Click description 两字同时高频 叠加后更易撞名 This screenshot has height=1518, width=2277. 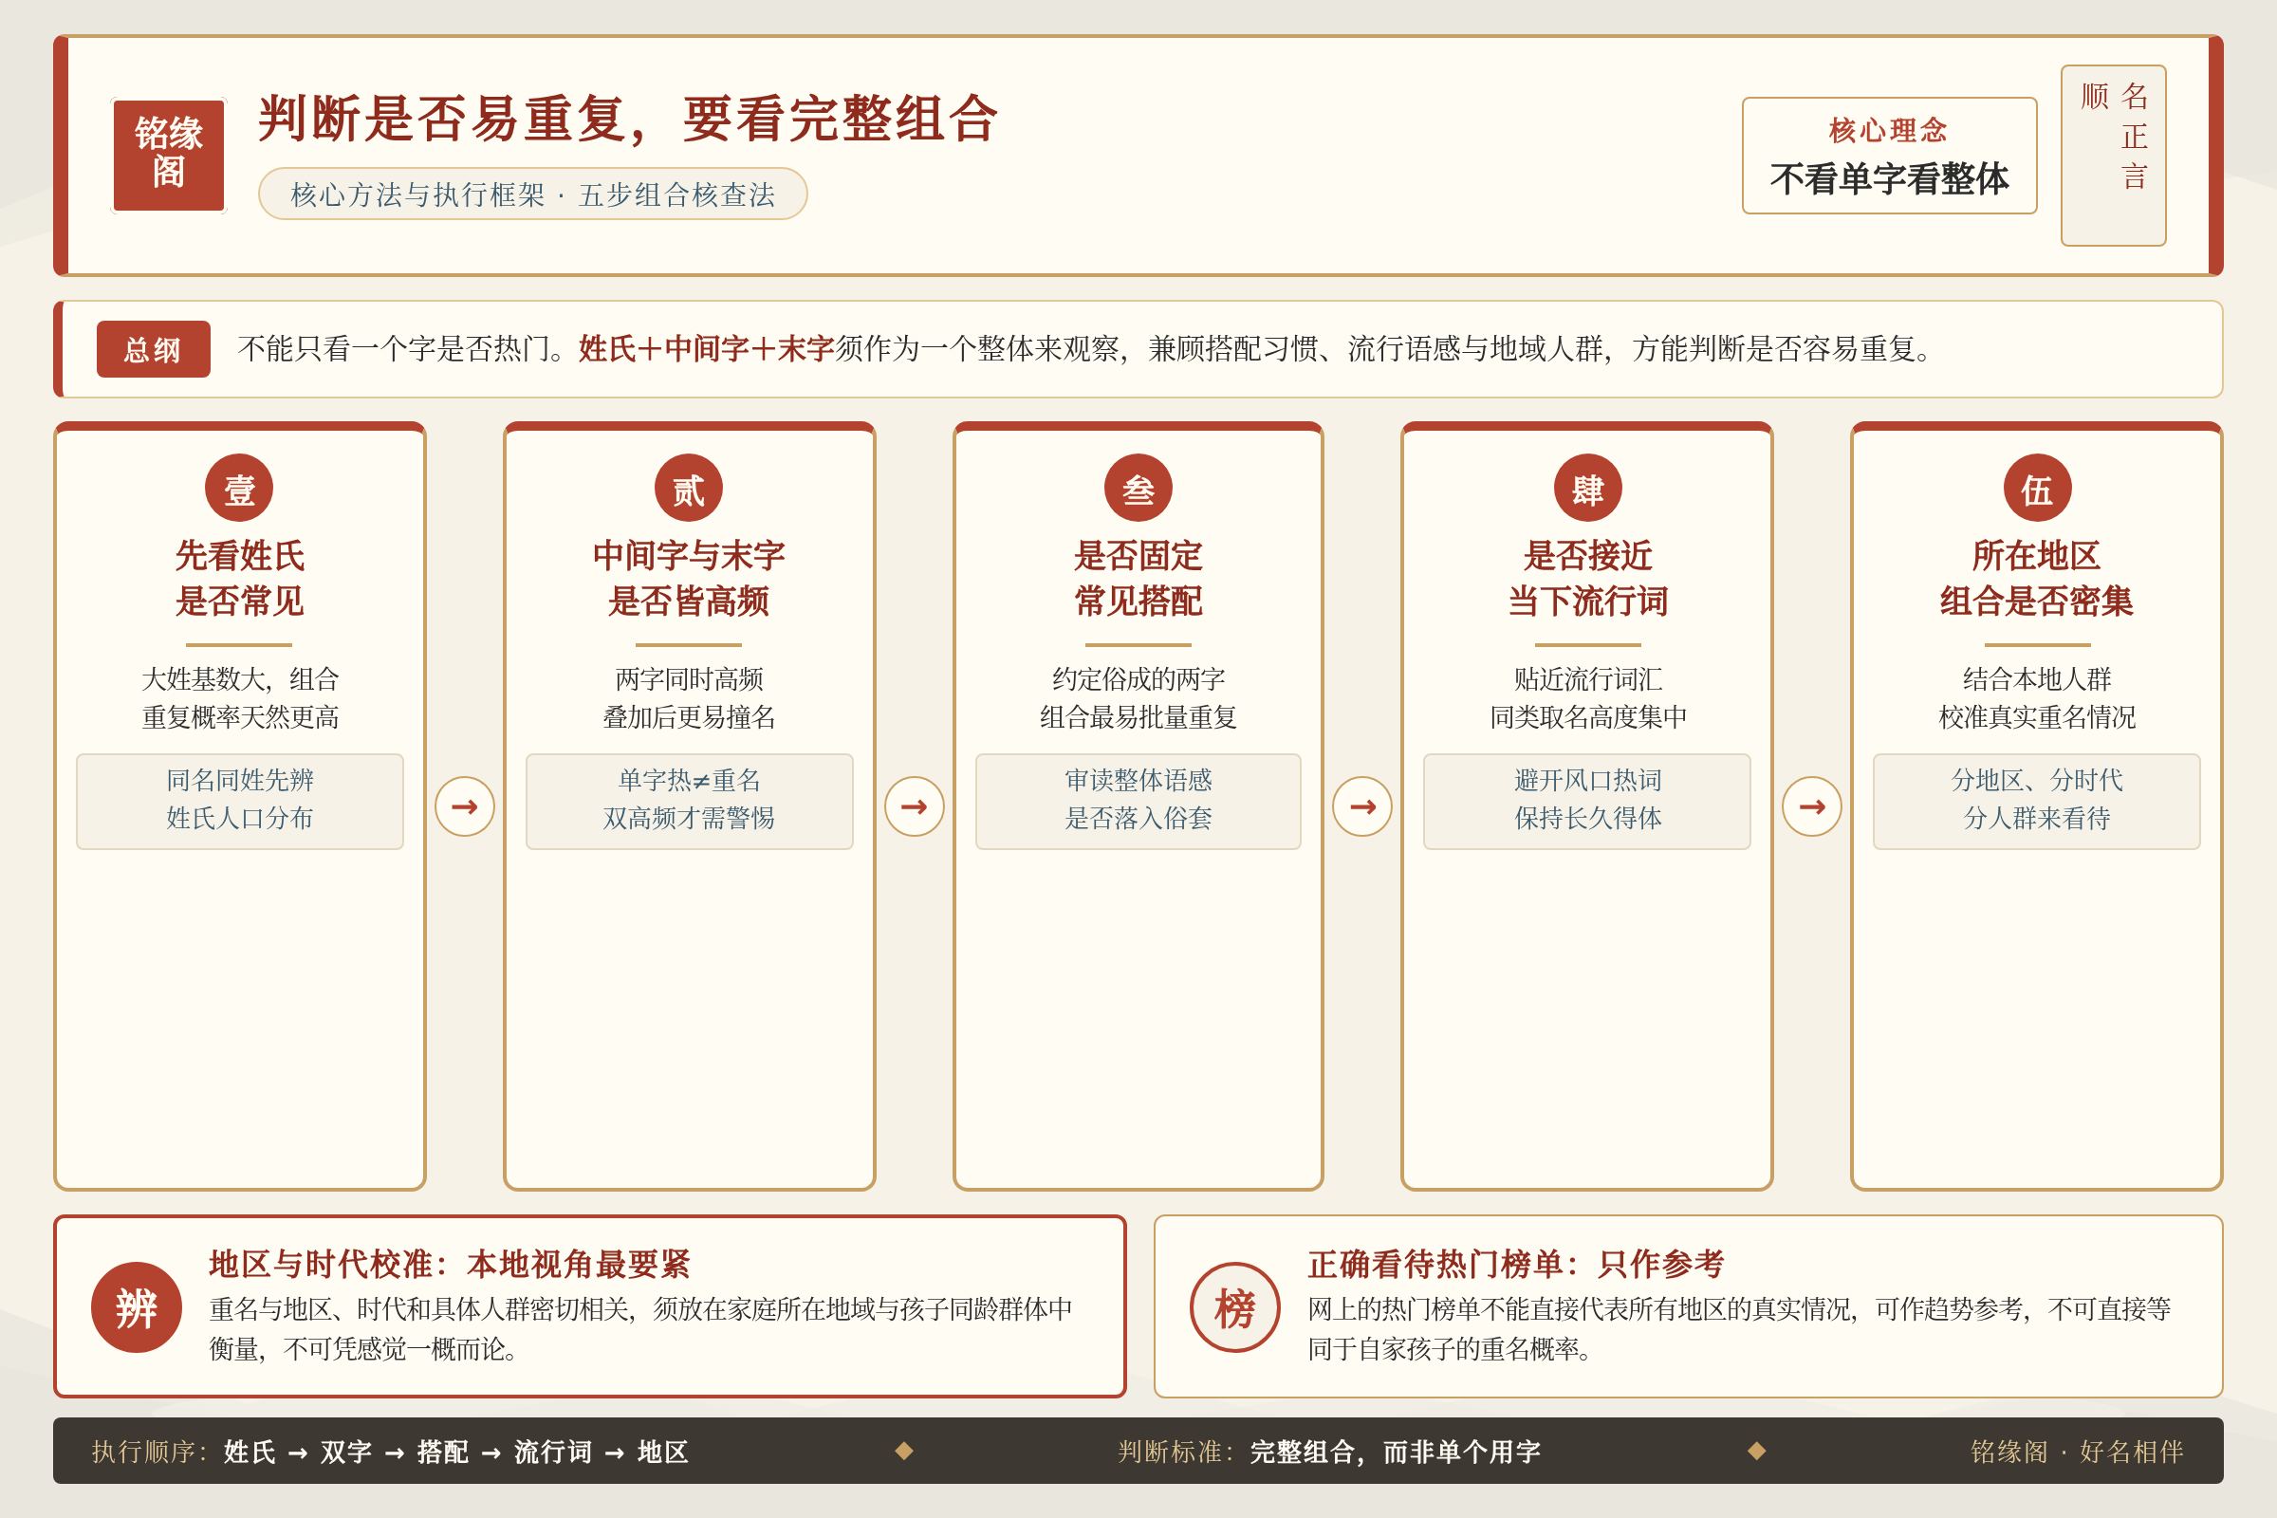pos(690,698)
